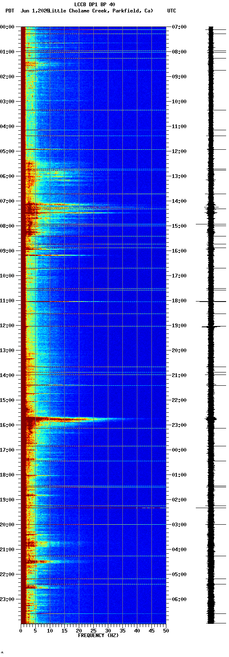Click the '0' frequency axis tick label
Viewport: 229px width, 657px height.
[21, 631]
